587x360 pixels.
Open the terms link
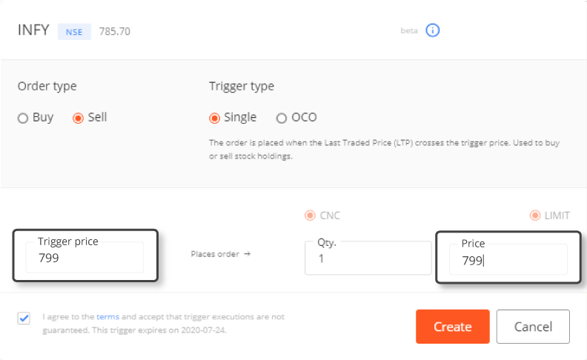107,316
